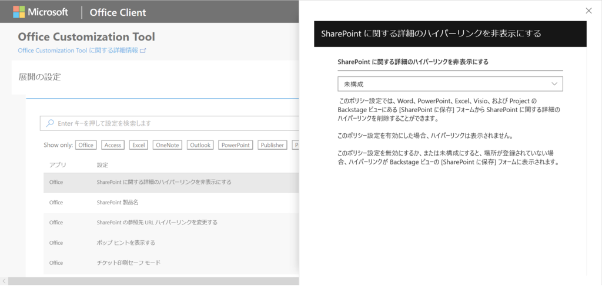Filter settings by PowerPoint

pos(236,145)
